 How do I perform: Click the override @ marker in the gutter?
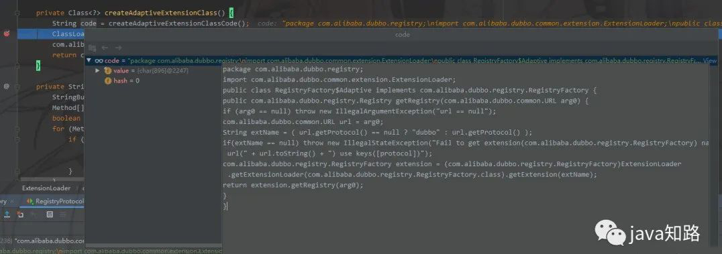[x=7, y=86]
